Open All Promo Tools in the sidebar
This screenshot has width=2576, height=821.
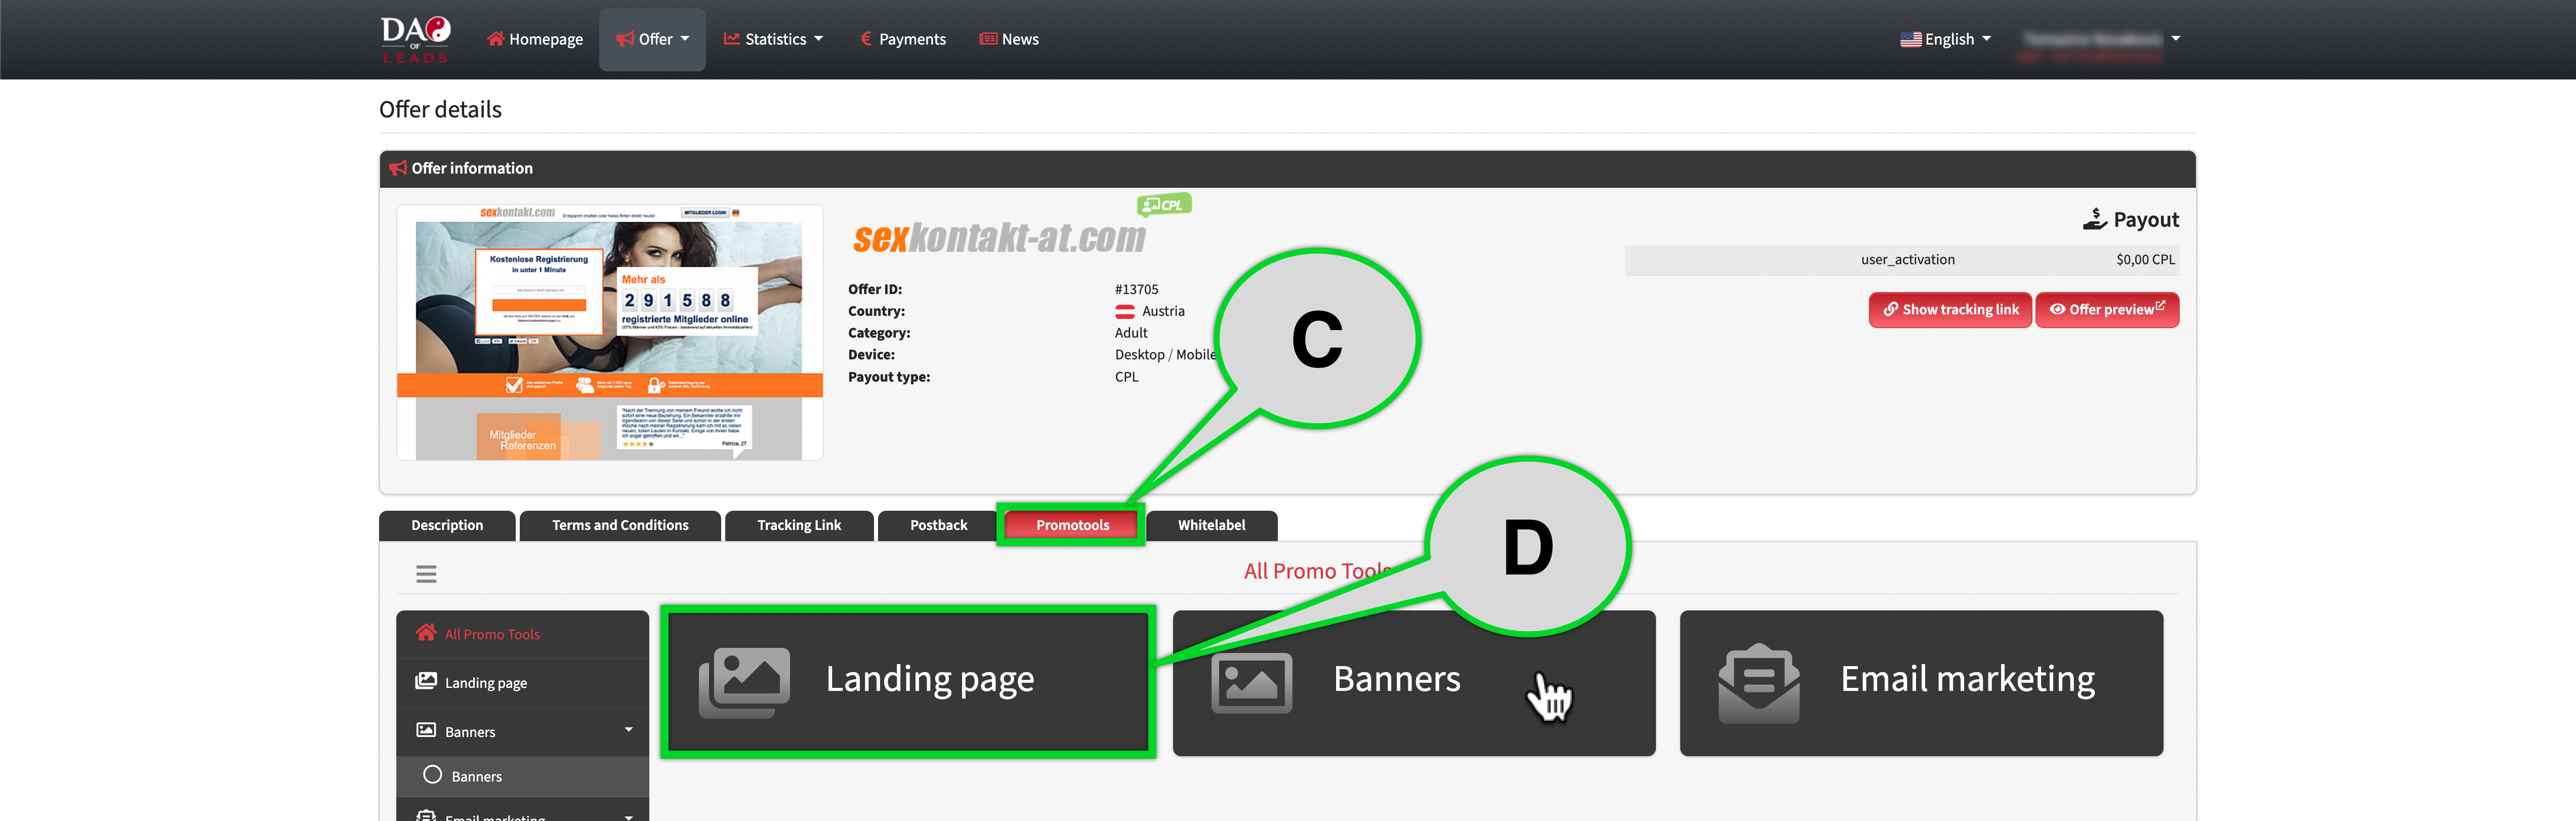click(x=491, y=634)
